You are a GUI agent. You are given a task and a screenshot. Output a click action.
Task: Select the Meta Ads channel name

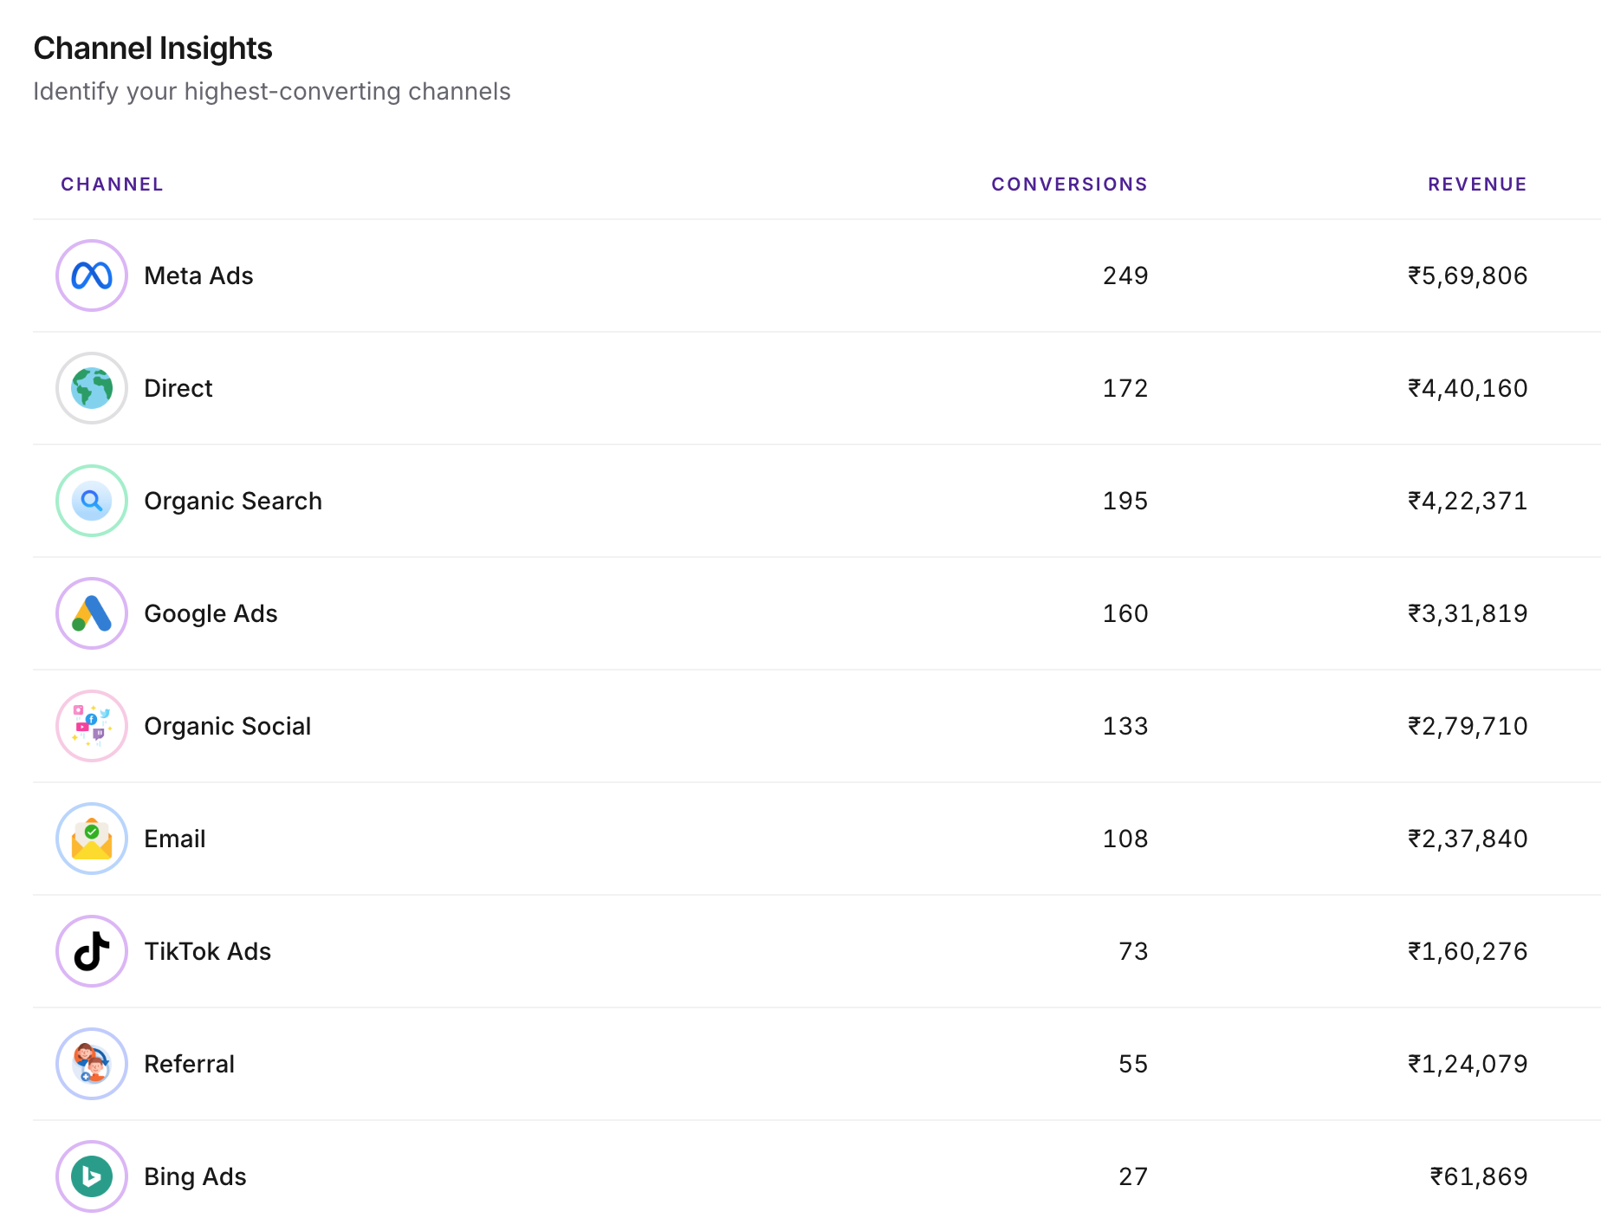click(198, 275)
